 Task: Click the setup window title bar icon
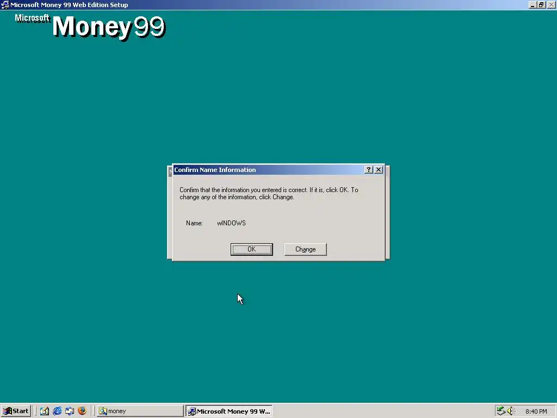5,5
